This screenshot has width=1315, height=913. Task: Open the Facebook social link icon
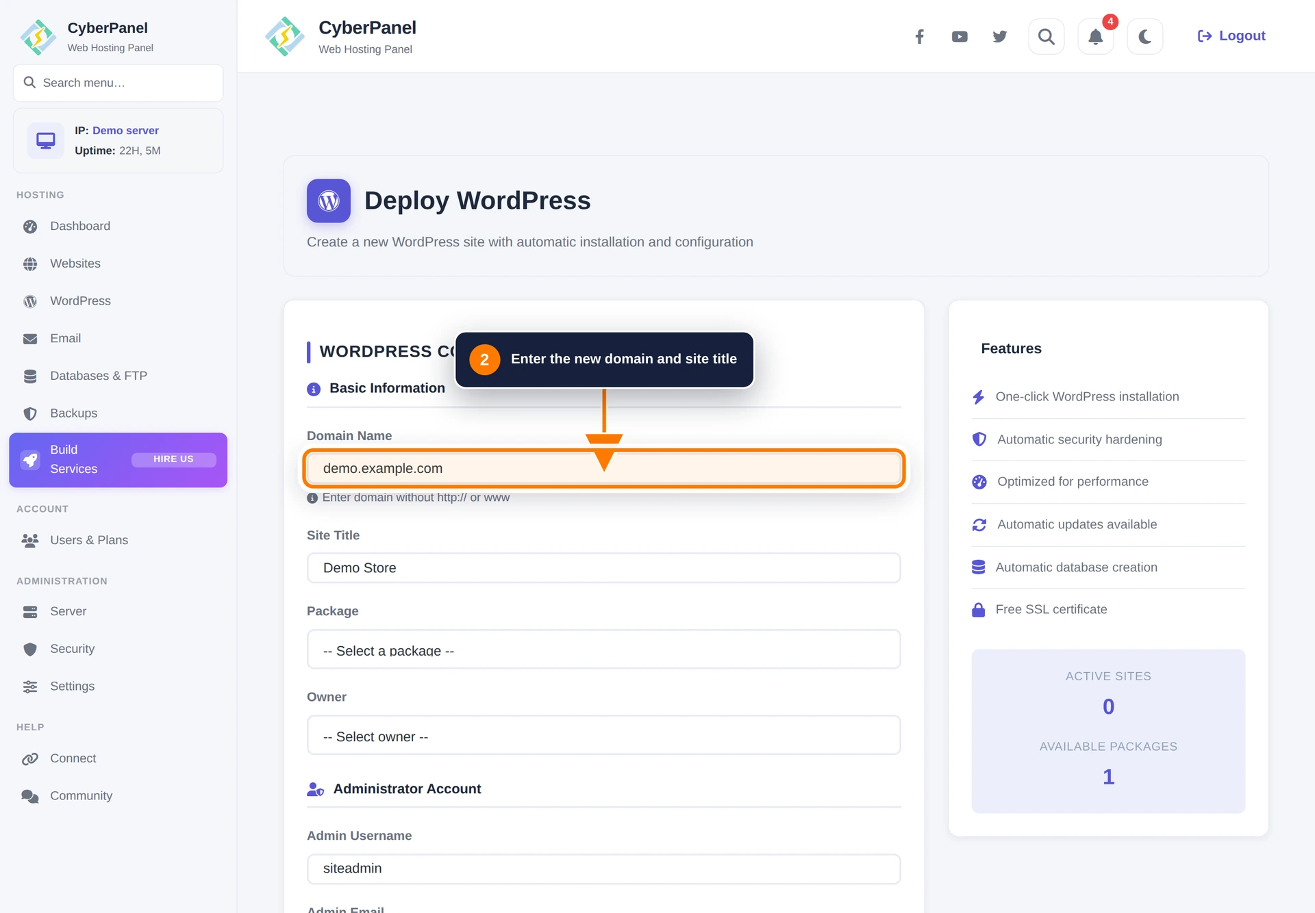click(x=920, y=36)
